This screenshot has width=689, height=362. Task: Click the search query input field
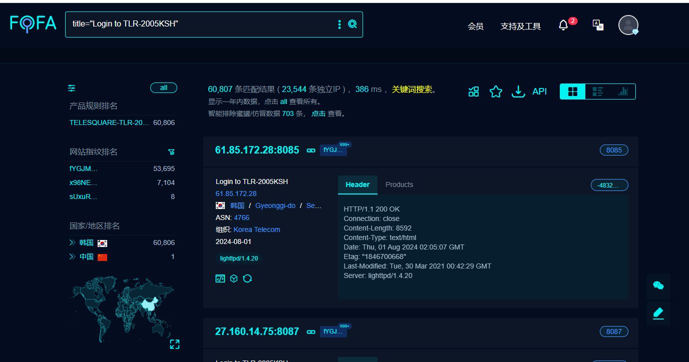pos(200,24)
